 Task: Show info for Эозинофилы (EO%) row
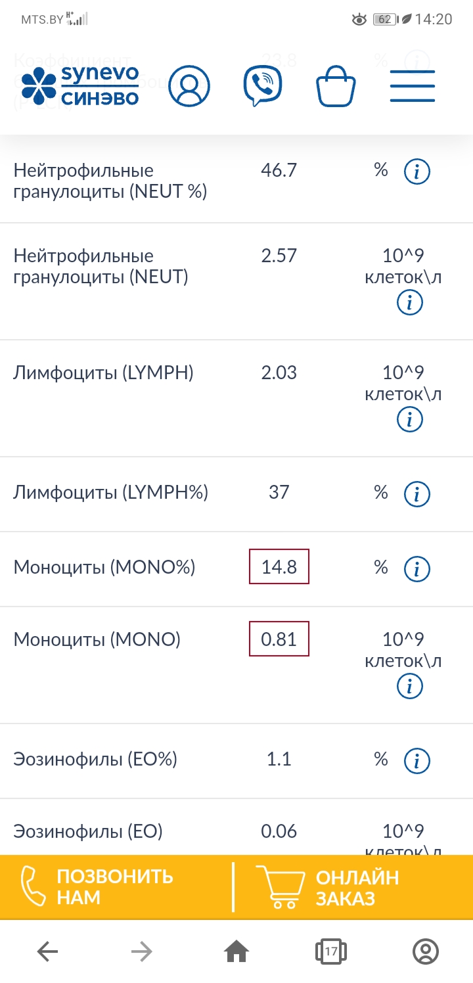click(x=417, y=762)
